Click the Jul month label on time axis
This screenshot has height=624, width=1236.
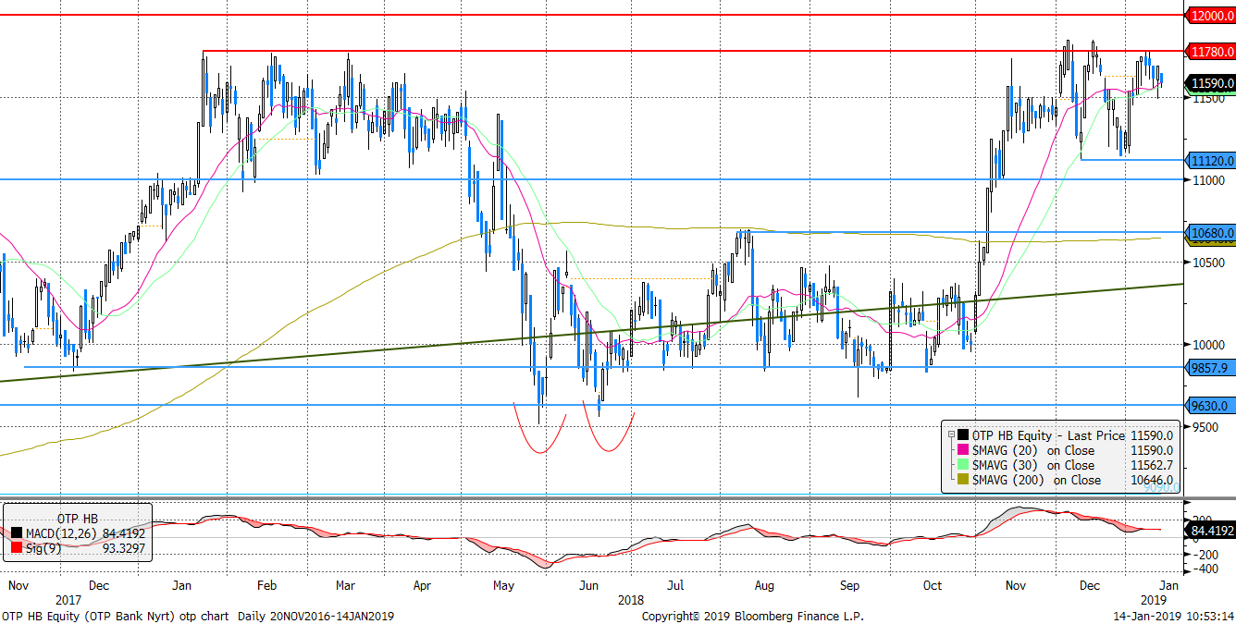[675, 585]
